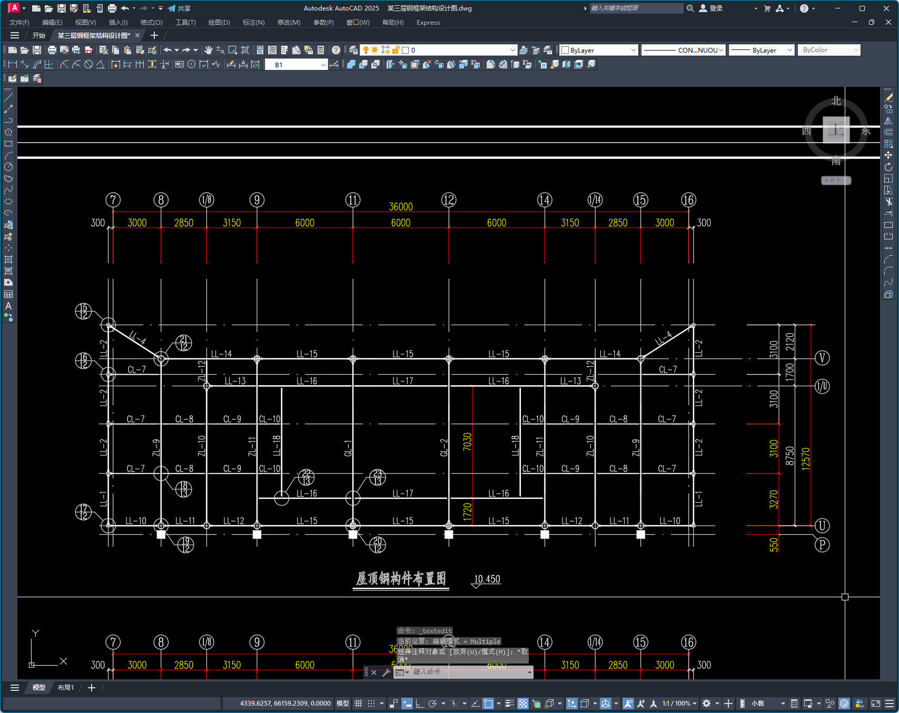Viewport: 899px width, 713px height.
Task: Switch to the 开始 tab
Action: pos(38,35)
